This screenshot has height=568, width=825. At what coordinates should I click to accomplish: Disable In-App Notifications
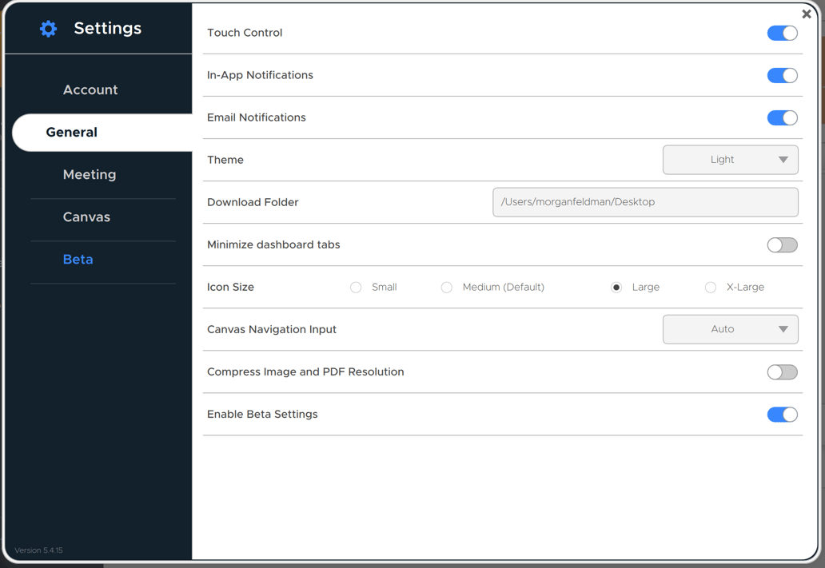click(782, 75)
